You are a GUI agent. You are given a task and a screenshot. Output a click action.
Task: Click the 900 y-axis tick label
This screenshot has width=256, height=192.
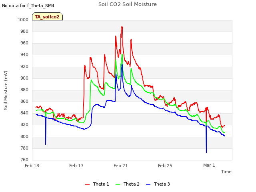tap(24, 78)
